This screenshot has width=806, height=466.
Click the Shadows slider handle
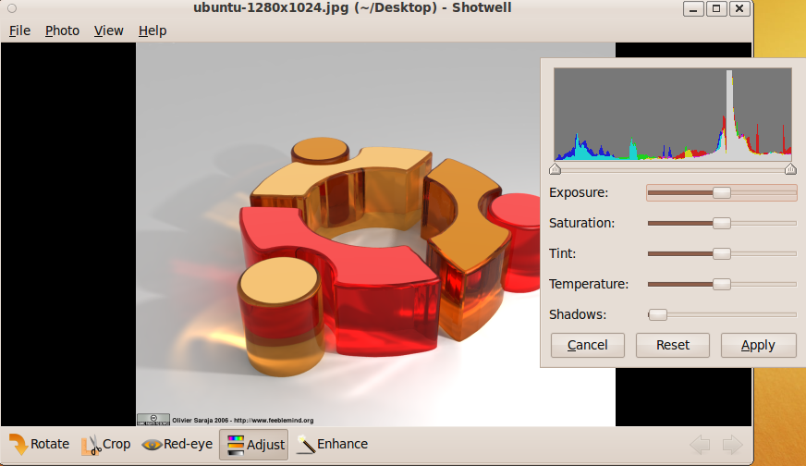point(657,314)
